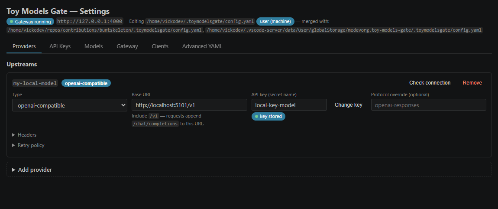Click Check connection for my-local-model
This screenshot has height=209, width=498.
[430, 83]
